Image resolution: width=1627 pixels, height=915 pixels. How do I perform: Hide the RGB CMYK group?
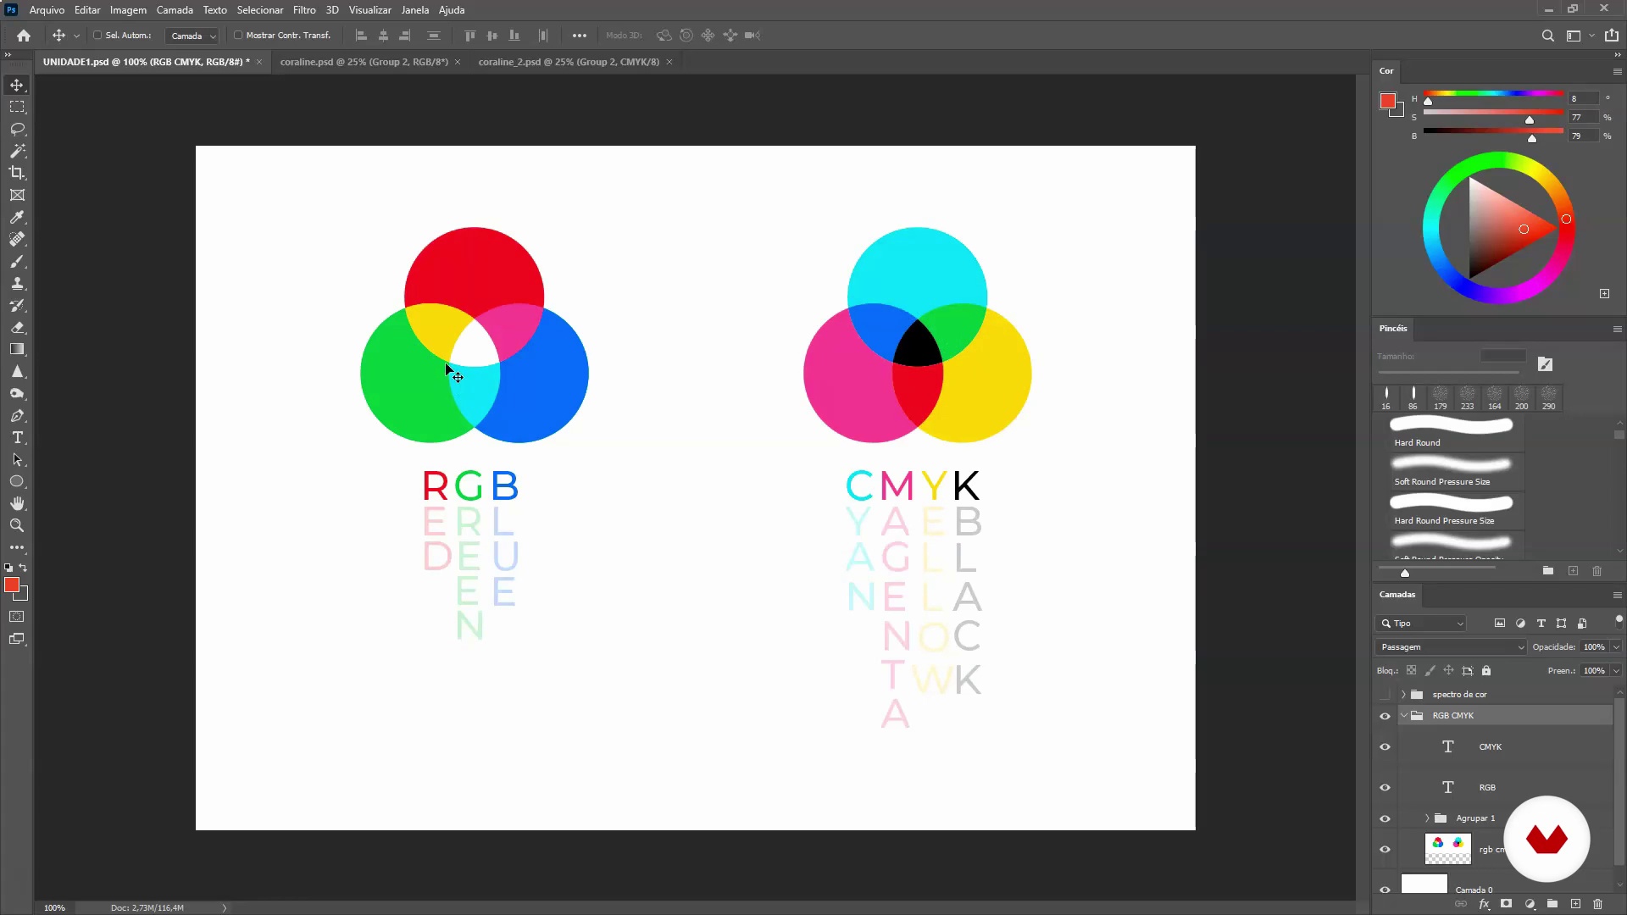pyautogui.click(x=1385, y=716)
